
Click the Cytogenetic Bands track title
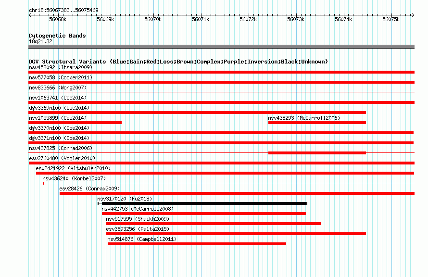[x=57, y=36]
